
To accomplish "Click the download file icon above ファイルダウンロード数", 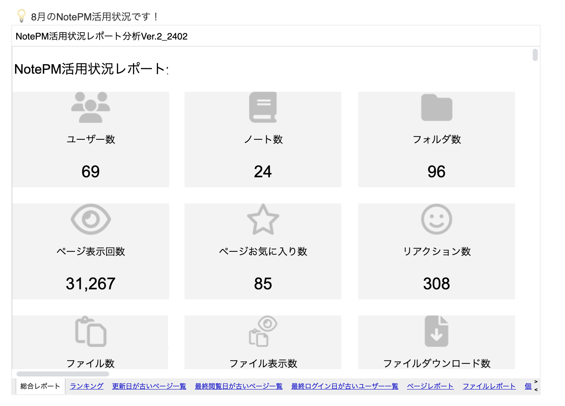I will click(437, 331).
